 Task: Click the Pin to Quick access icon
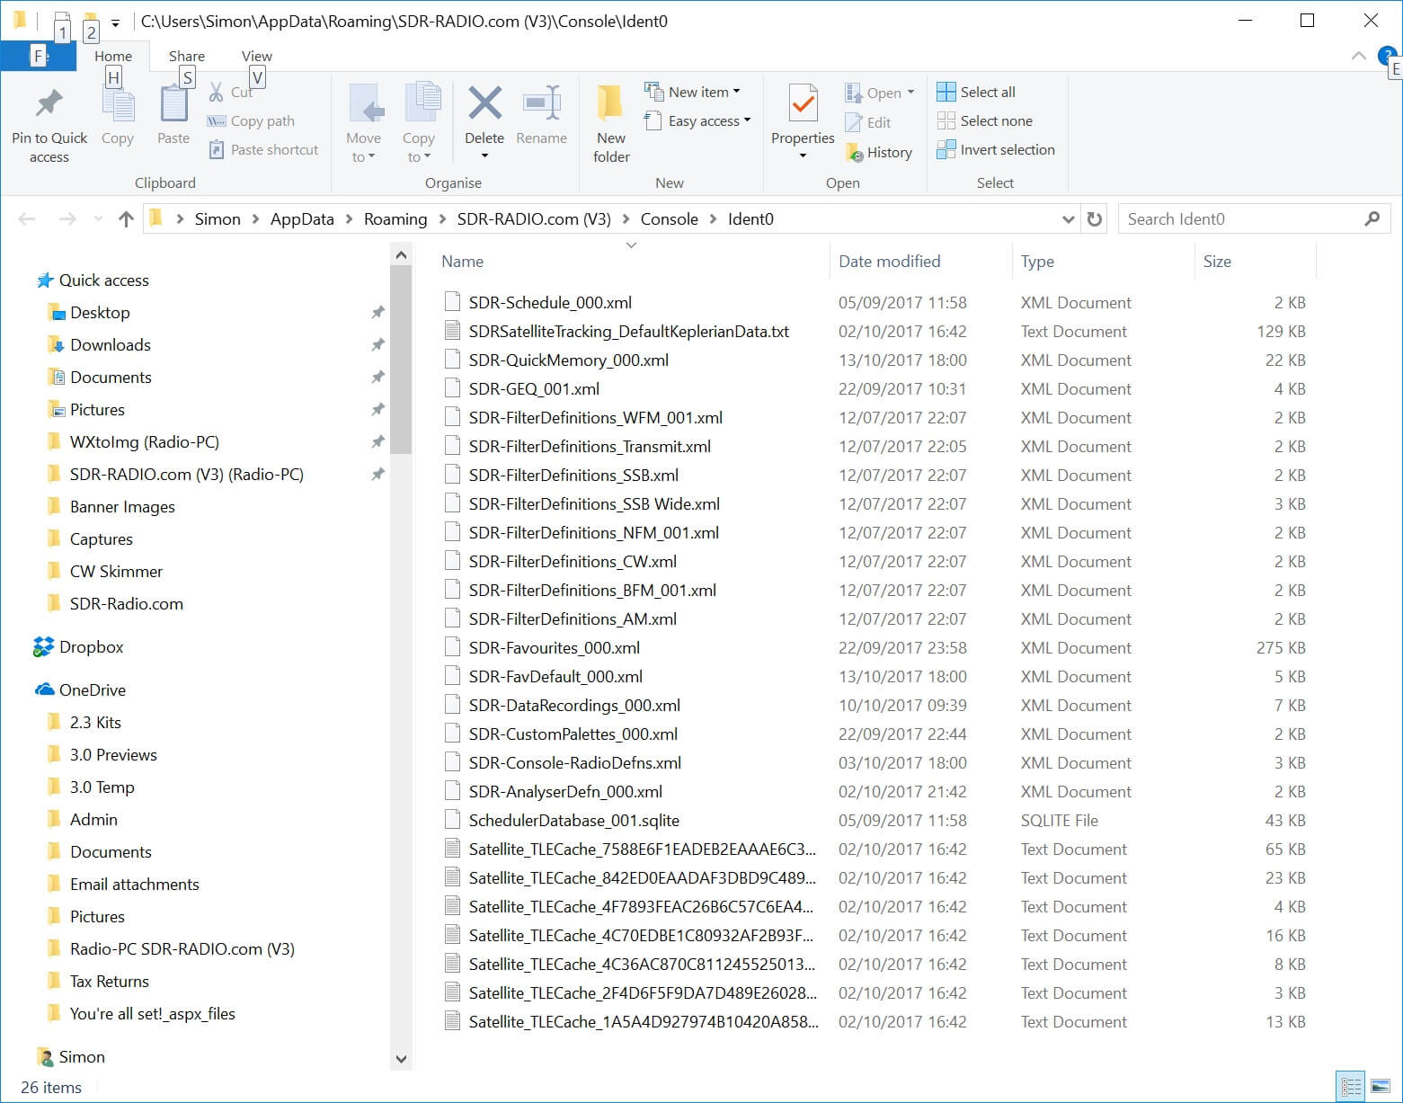click(49, 104)
